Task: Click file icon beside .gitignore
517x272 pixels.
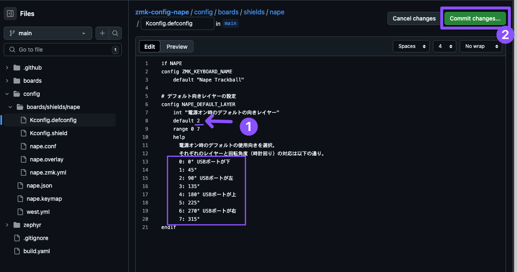Action: 17,238
